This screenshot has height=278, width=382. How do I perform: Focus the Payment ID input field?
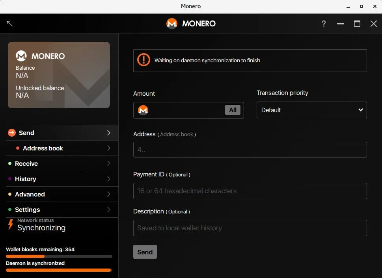(250, 191)
